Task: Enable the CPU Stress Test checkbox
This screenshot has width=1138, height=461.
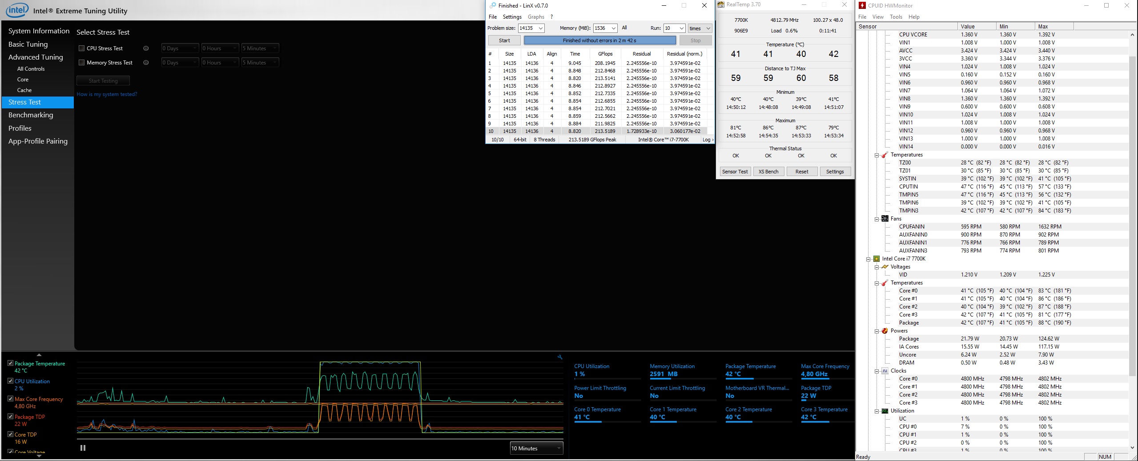Action: (82, 48)
